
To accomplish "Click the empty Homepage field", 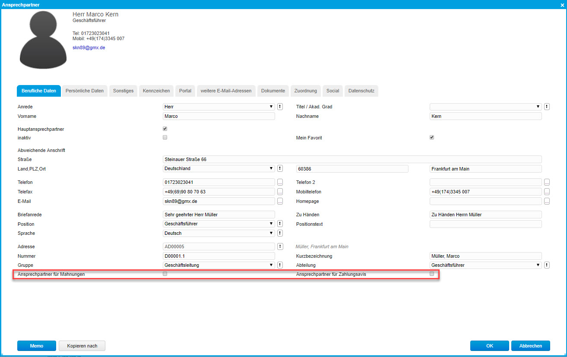I will coord(486,201).
